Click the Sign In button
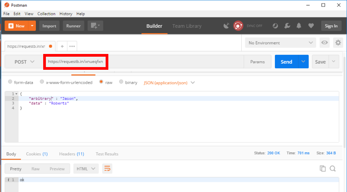The image size is (347, 192). pos(331,26)
